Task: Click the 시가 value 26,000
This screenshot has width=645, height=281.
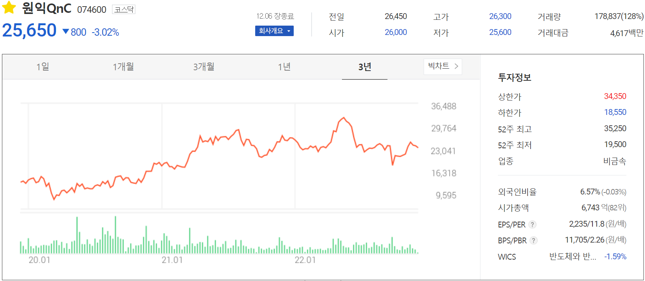Action: [396, 32]
